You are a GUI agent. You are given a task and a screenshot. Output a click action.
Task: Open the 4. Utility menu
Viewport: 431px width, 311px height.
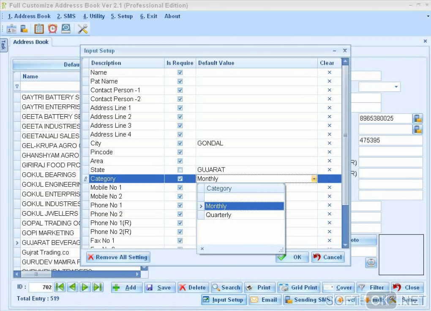pyautogui.click(x=94, y=16)
